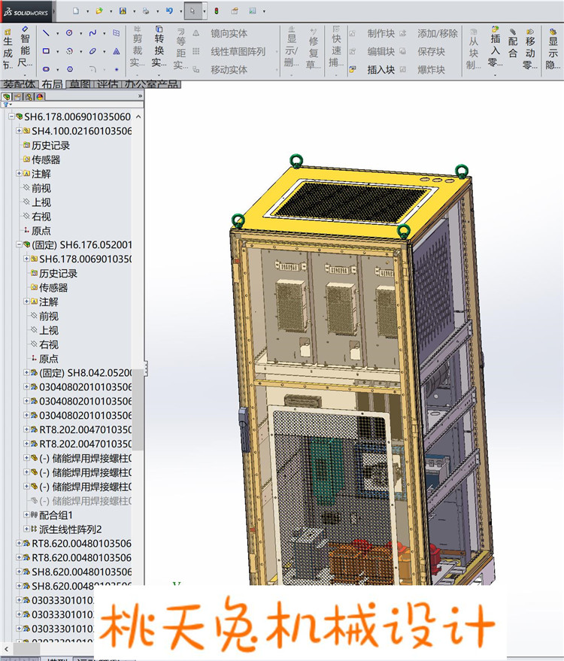This screenshot has width=564, height=661.
Task: Collapse the top SH6.178.00690103506 assembly node
Action: [x=11, y=116]
